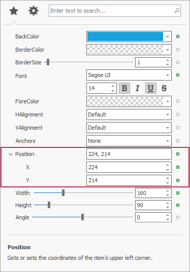Toggle the Italic font style

click(x=138, y=88)
